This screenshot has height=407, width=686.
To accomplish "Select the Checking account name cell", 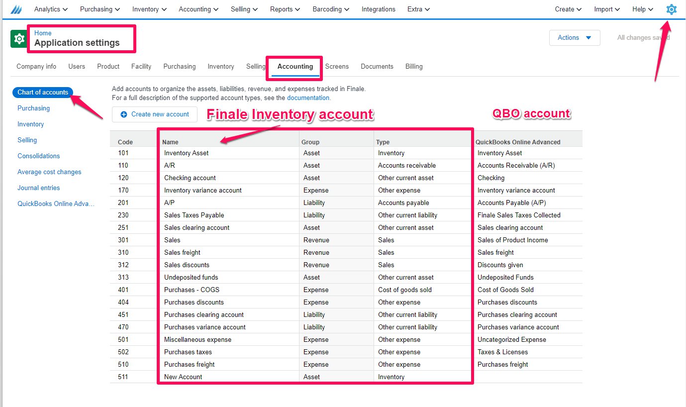I will point(230,178).
